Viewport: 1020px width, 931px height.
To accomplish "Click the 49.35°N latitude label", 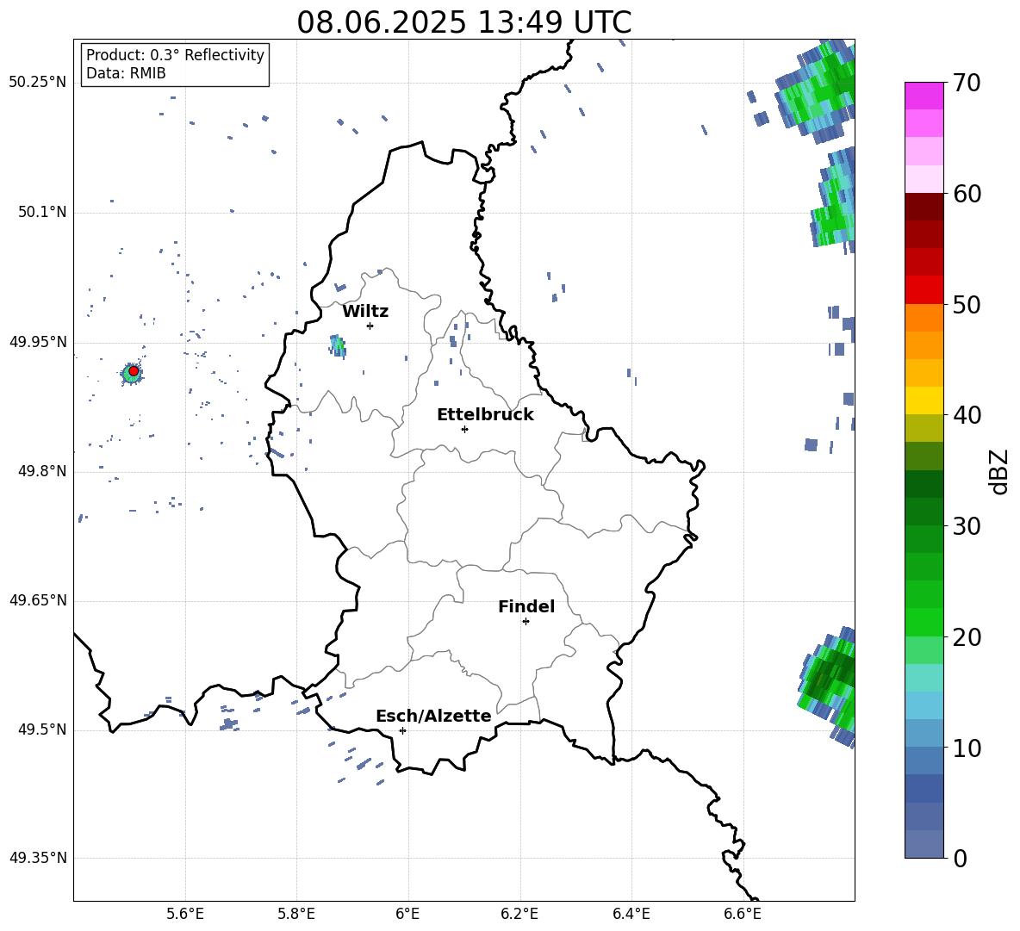I will (38, 858).
